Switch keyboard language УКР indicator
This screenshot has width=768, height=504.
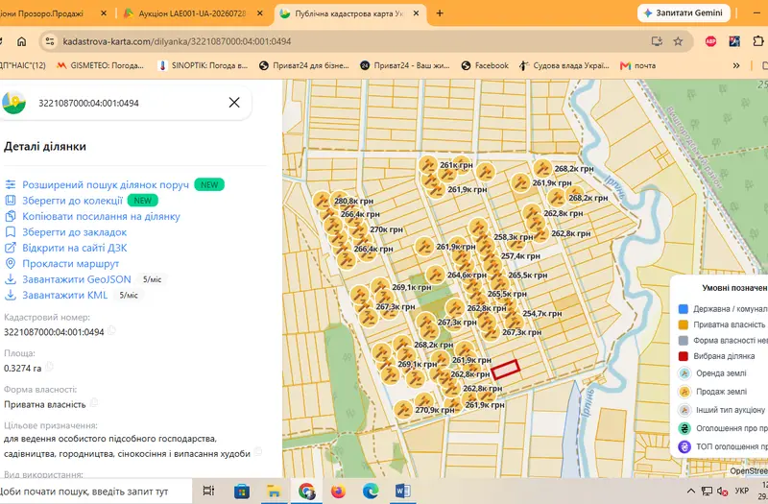pyautogui.click(x=741, y=491)
